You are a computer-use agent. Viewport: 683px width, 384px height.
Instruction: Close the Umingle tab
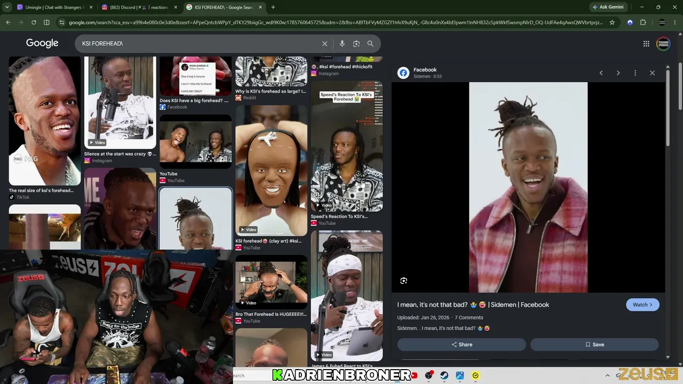point(91,7)
